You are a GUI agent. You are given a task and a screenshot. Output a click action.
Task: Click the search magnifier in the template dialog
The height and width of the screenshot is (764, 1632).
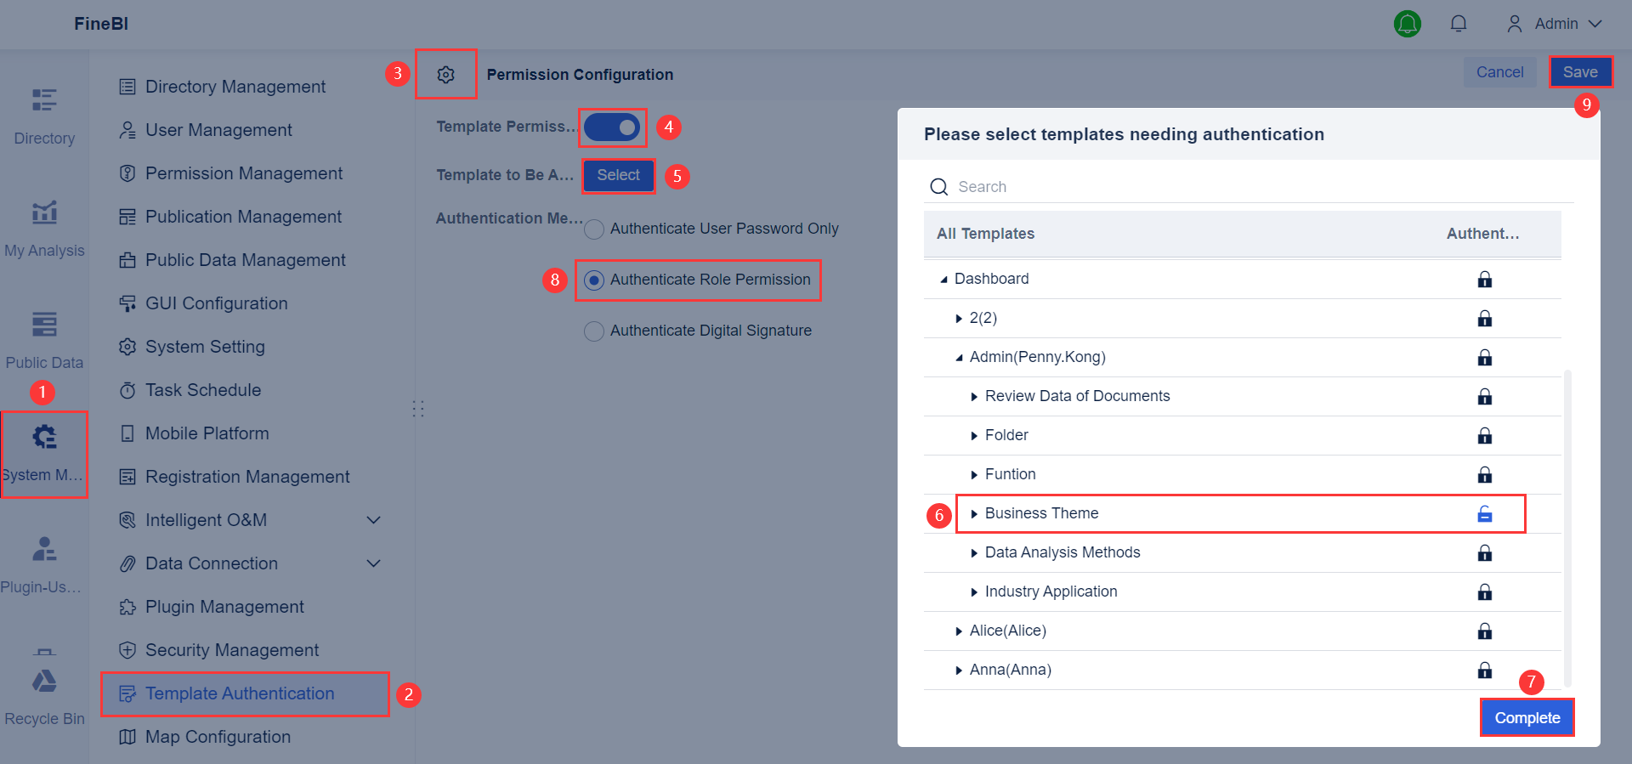click(938, 186)
